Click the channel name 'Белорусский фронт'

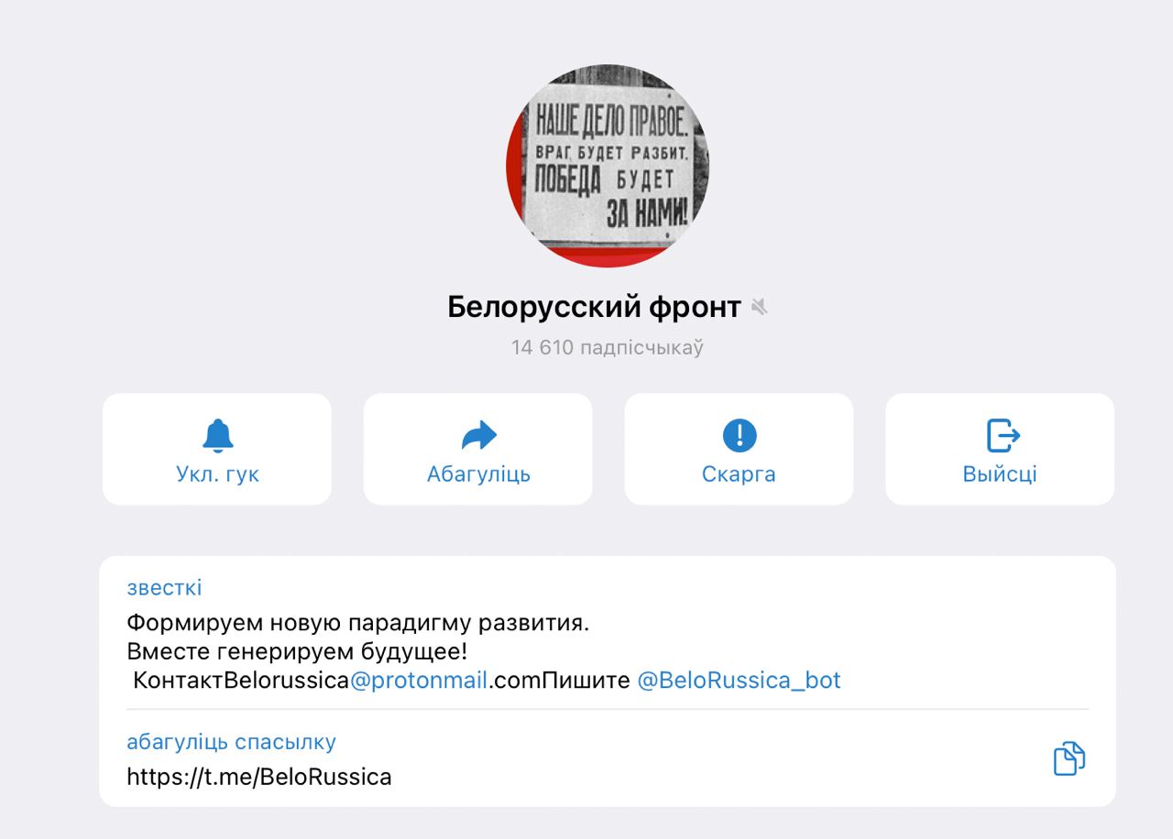[x=594, y=308]
